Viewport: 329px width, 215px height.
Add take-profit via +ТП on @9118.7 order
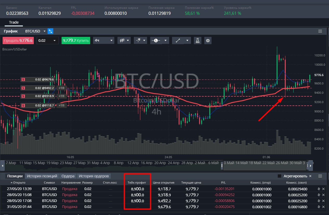tap(62, 105)
